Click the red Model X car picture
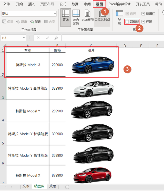 point(93,175)
